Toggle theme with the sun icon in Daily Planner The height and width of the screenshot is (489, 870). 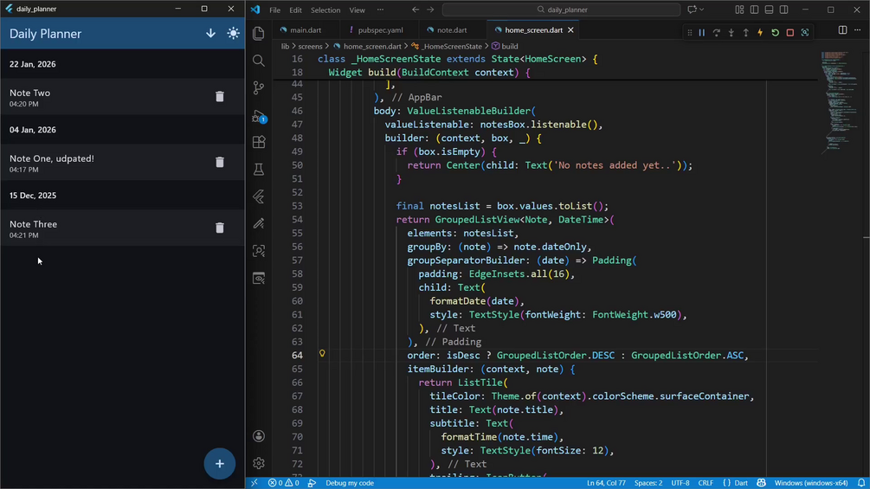(233, 33)
